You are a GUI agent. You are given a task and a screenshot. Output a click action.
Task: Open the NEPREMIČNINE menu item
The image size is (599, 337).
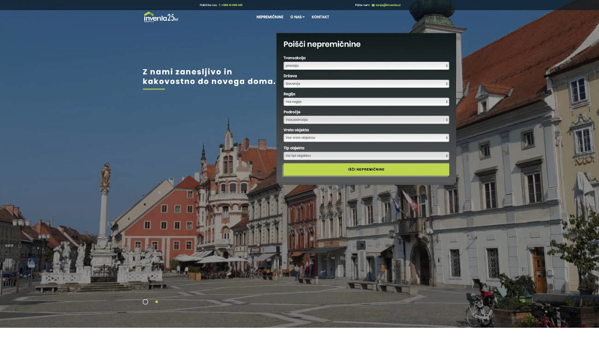[270, 17]
